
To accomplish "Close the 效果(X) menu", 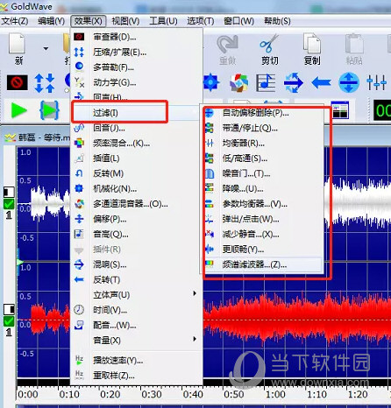I will coord(88,21).
